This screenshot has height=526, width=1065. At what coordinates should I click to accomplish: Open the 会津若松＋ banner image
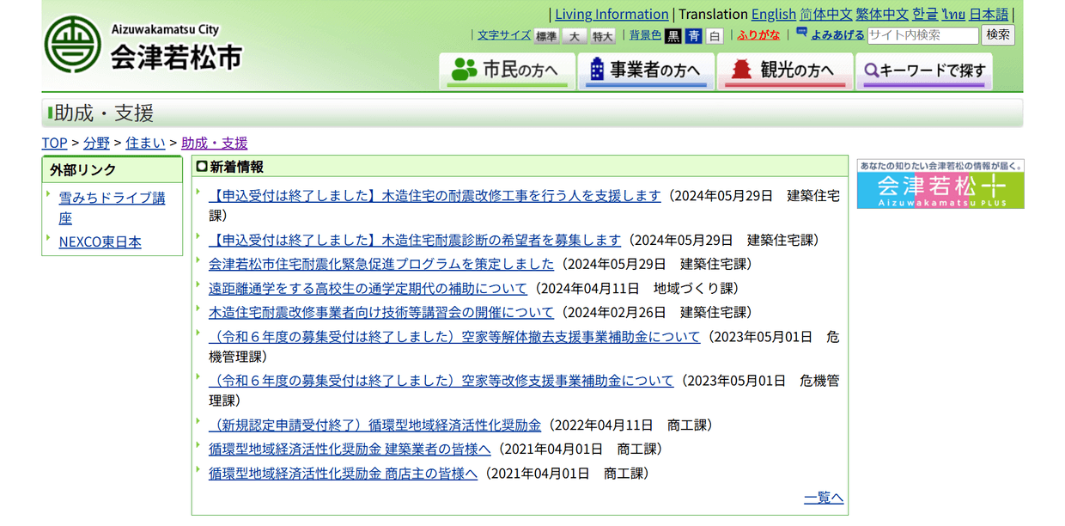[x=940, y=183]
